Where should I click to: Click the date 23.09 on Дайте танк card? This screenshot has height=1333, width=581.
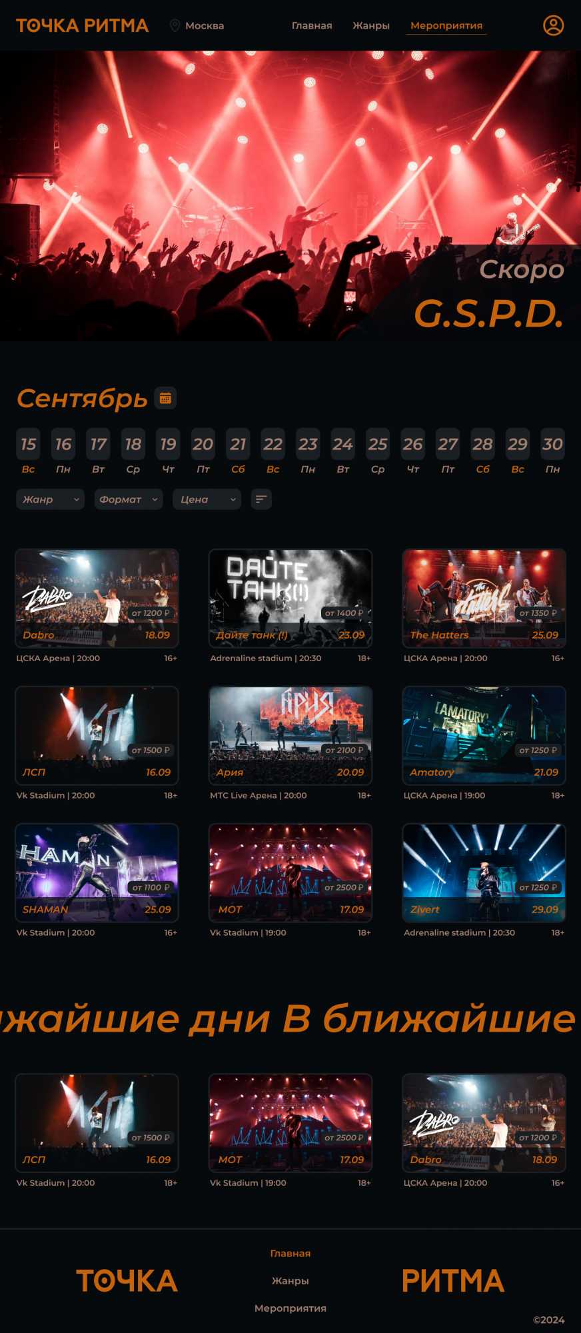click(x=352, y=635)
